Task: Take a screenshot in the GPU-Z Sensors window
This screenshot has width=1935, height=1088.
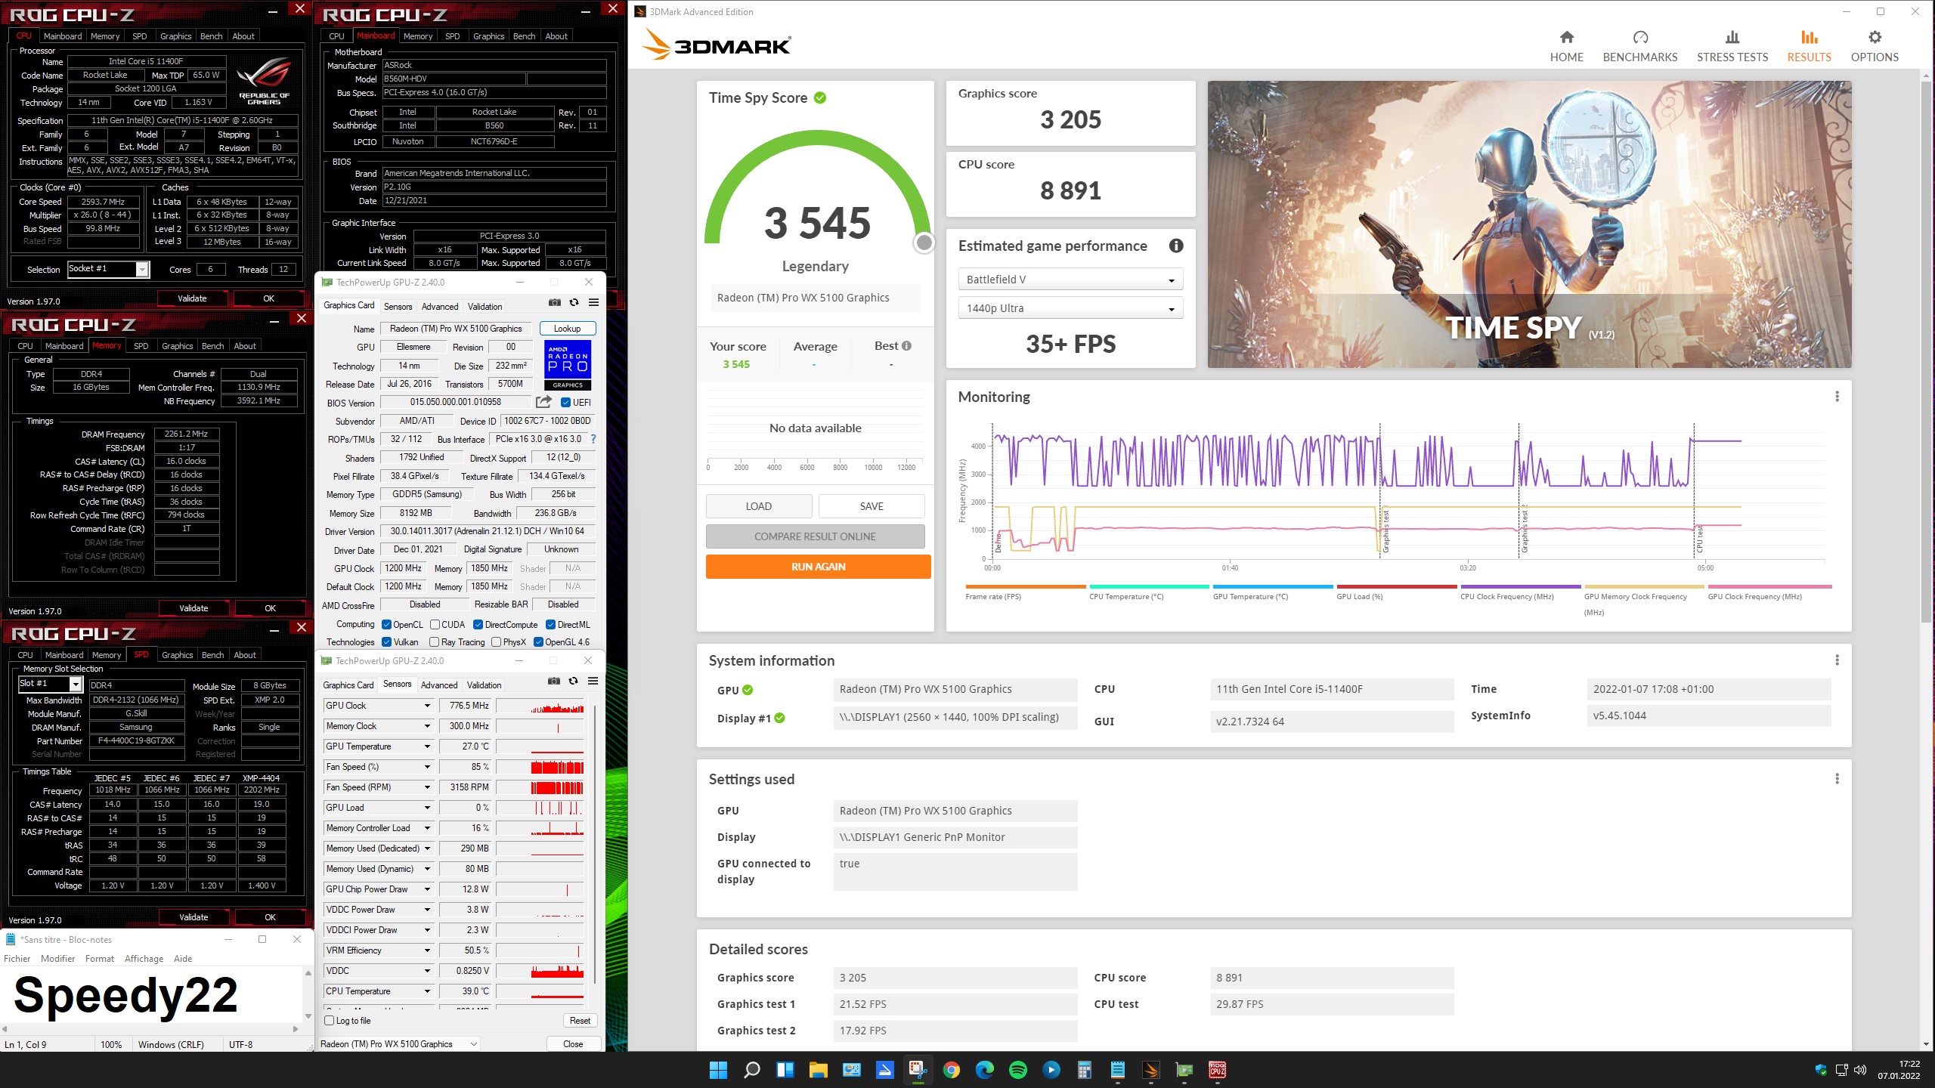Action: pyautogui.click(x=554, y=682)
